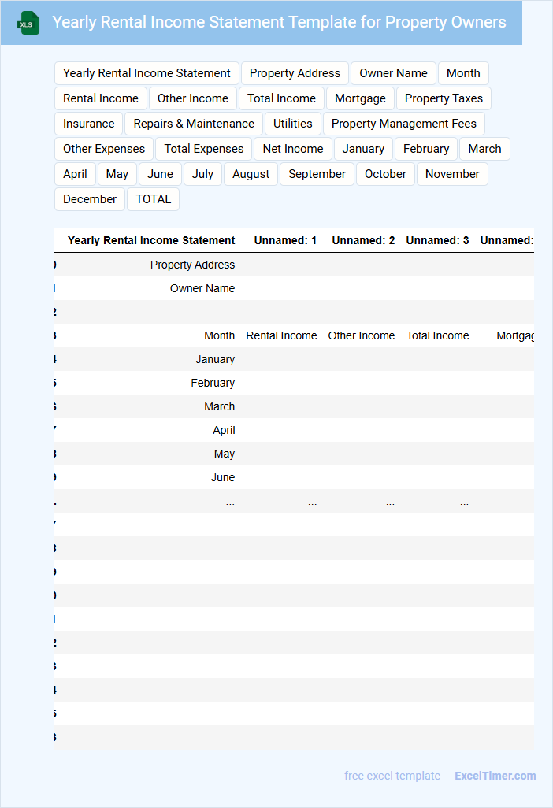
Task: Click the April tag
Action: click(x=76, y=174)
